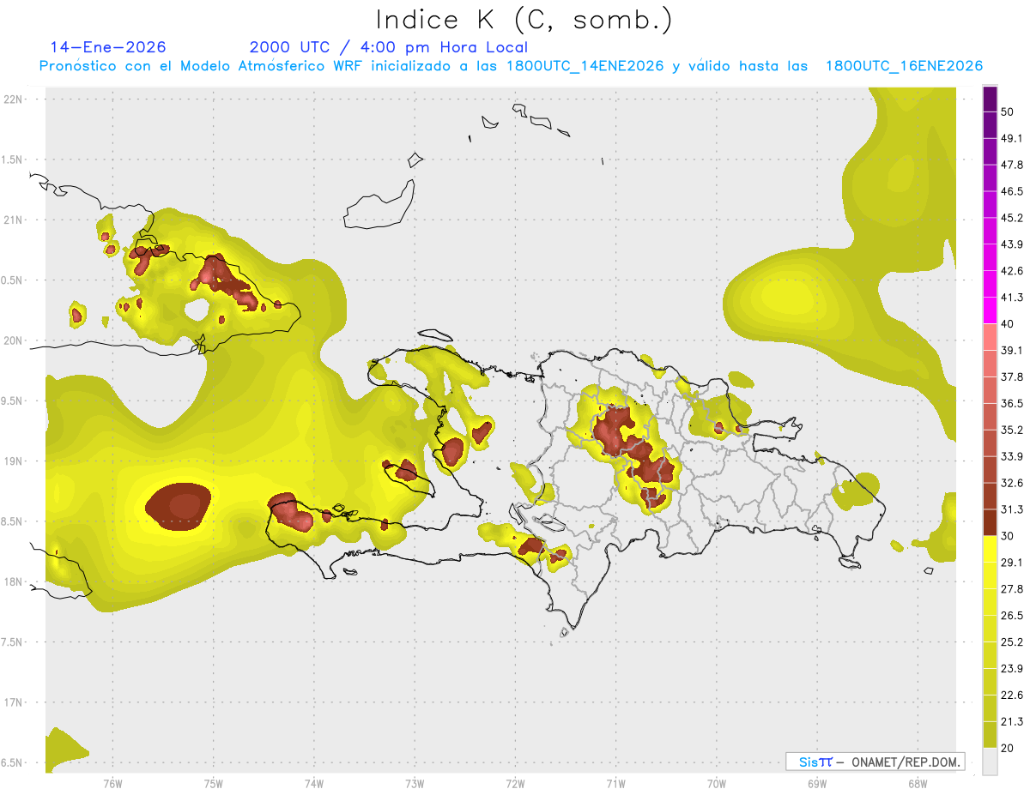This screenshot has width=1030, height=795.
Task: Pick the dark brown swatch between 30 and 31.3
Action: [x=991, y=522]
